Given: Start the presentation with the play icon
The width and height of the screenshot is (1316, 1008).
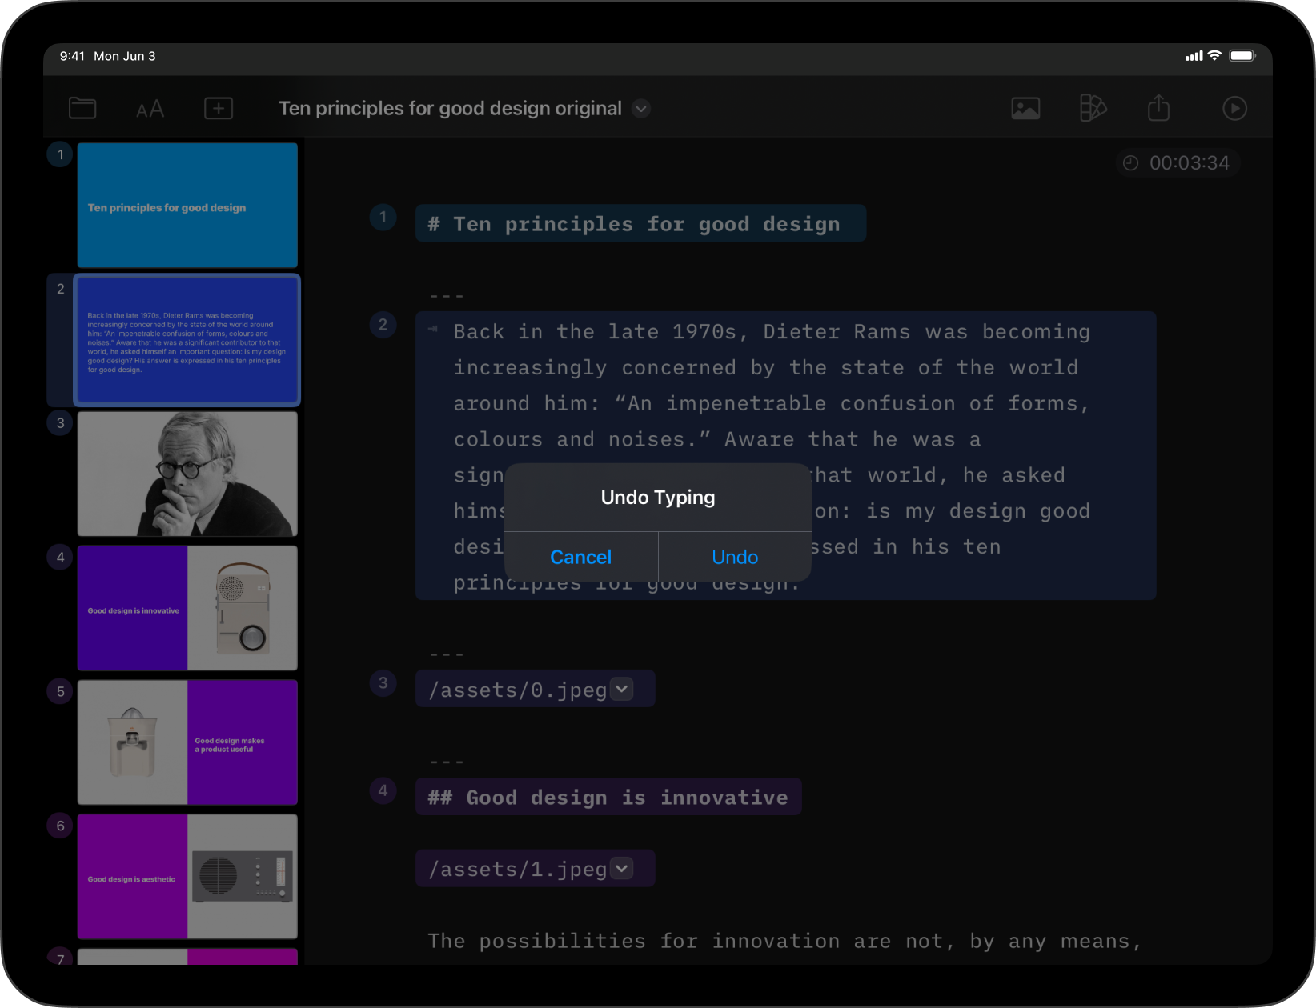Looking at the screenshot, I should 1234,108.
